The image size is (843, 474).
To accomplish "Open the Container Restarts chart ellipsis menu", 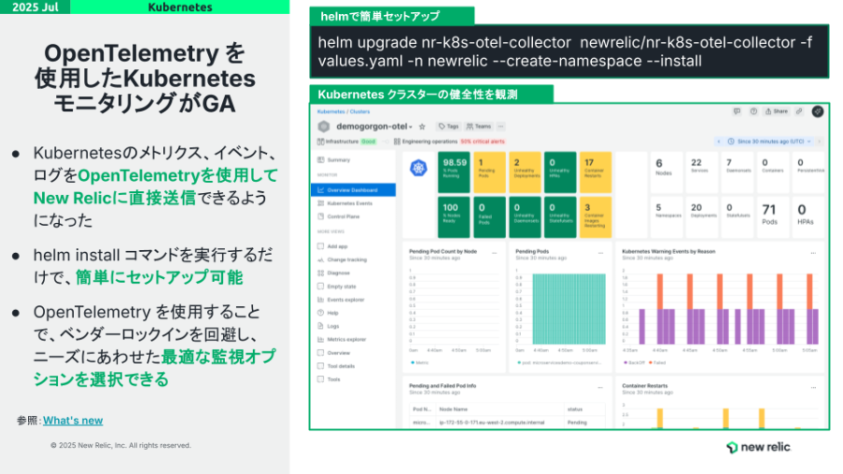I will (x=813, y=387).
